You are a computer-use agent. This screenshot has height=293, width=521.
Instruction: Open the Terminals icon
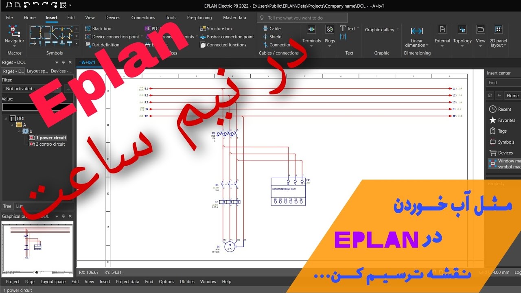point(311,29)
